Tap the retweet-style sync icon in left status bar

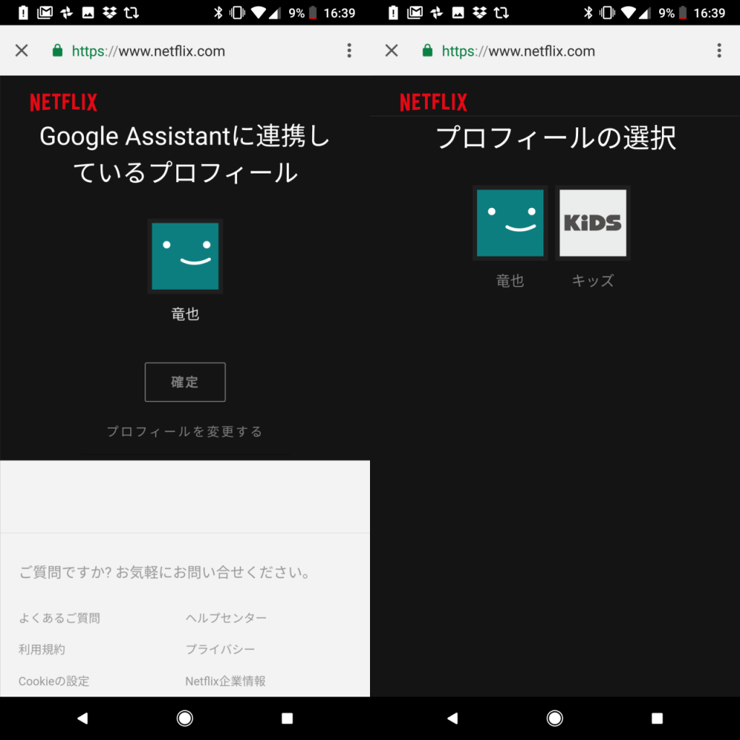click(132, 12)
